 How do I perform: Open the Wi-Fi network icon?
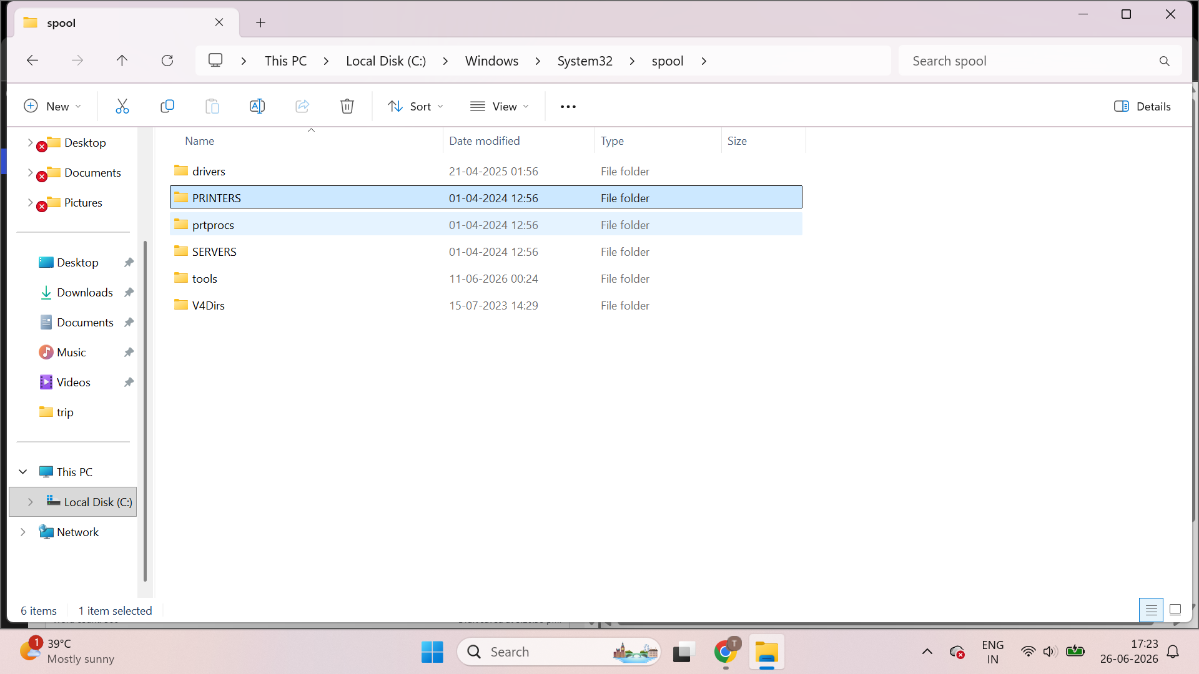click(x=1028, y=652)
